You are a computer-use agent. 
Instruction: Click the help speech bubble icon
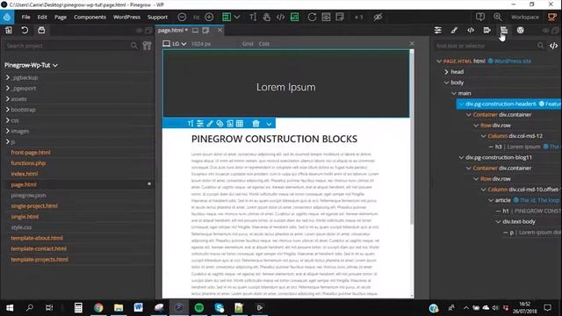pos(480,17)
